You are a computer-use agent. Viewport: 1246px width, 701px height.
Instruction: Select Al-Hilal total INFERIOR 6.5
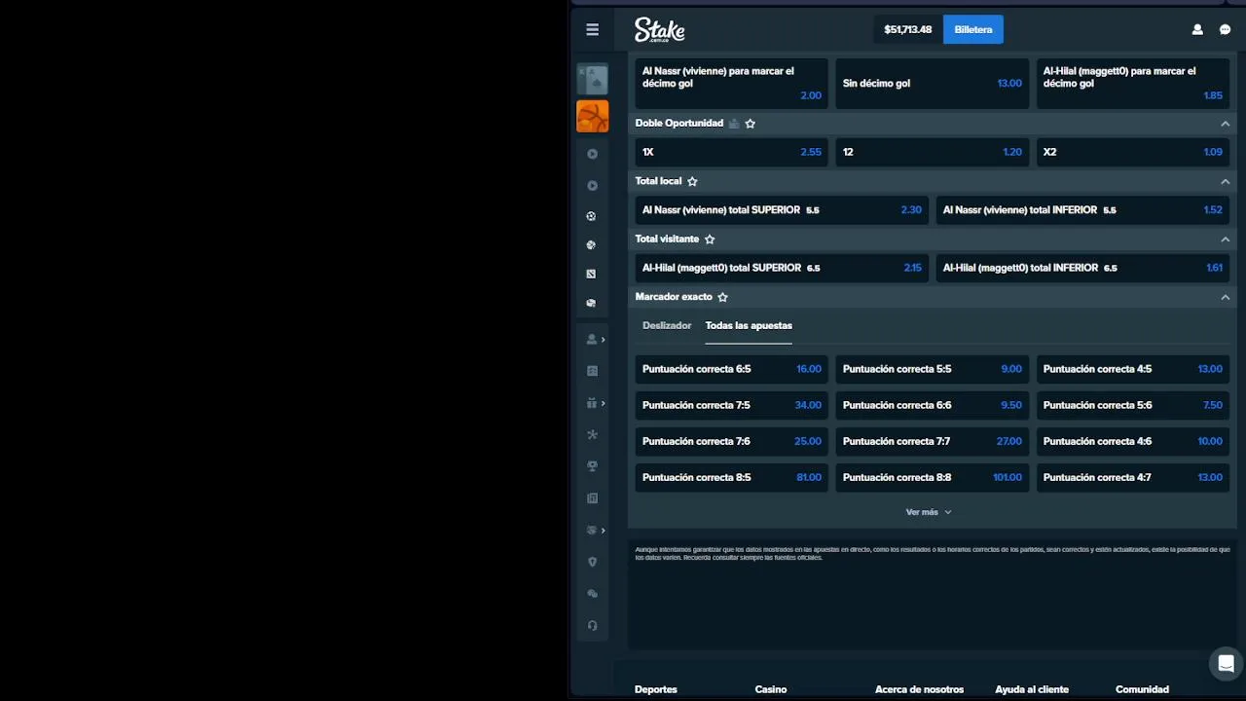(1082, 268)
